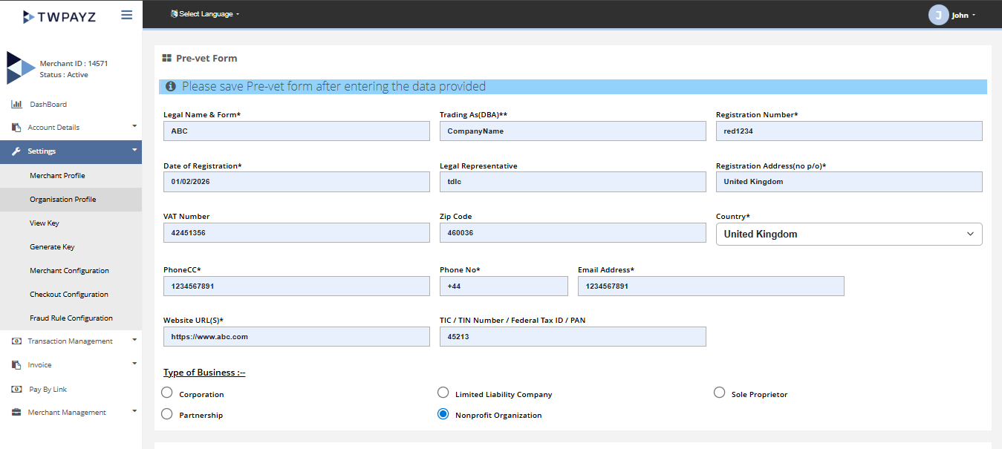
Task: Open the Generate Key link
Action: [x=52, y=247]
